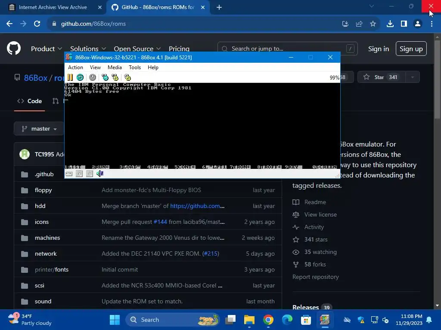Open File Explorer from the taskbar
Viewport: 441px width, 330px height.
[249, 320]
